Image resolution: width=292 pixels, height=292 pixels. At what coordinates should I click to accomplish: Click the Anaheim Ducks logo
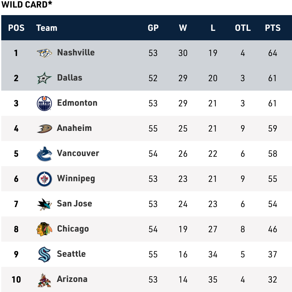44,128
